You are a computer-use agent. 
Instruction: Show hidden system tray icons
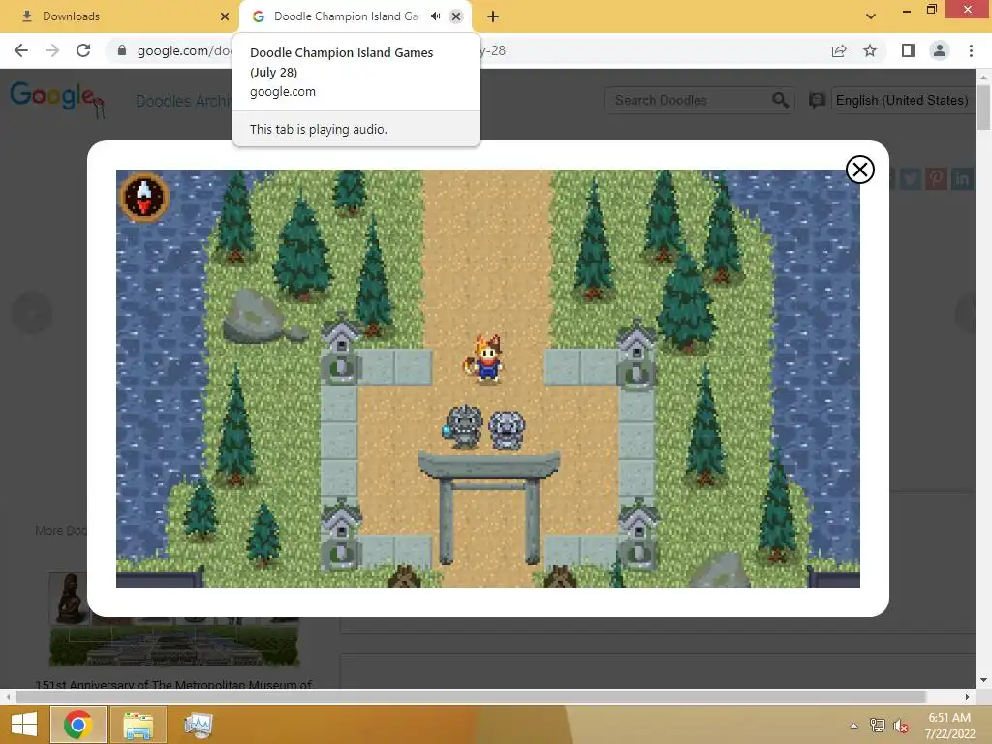(x=853, y=725)
